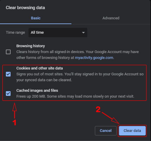Select the Browsing history heading text
This screenshot has height=141, width=151.
[x=31, y=46]
